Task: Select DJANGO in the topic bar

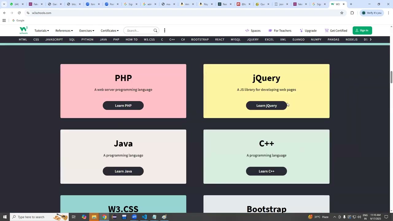Action: [298, 40]
